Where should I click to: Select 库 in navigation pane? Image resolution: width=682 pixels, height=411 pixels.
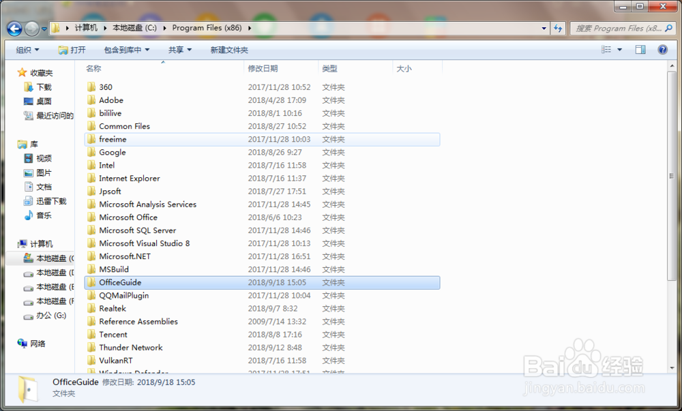coord(28,144)
